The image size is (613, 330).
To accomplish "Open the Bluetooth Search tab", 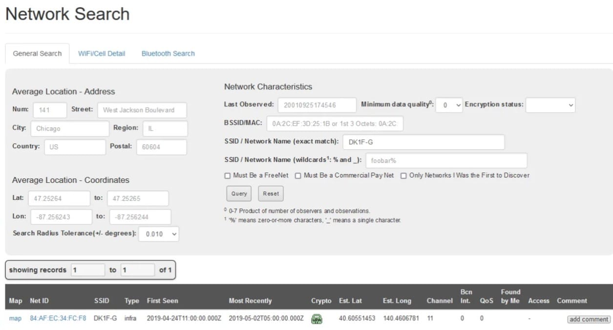I will point(168,54).
